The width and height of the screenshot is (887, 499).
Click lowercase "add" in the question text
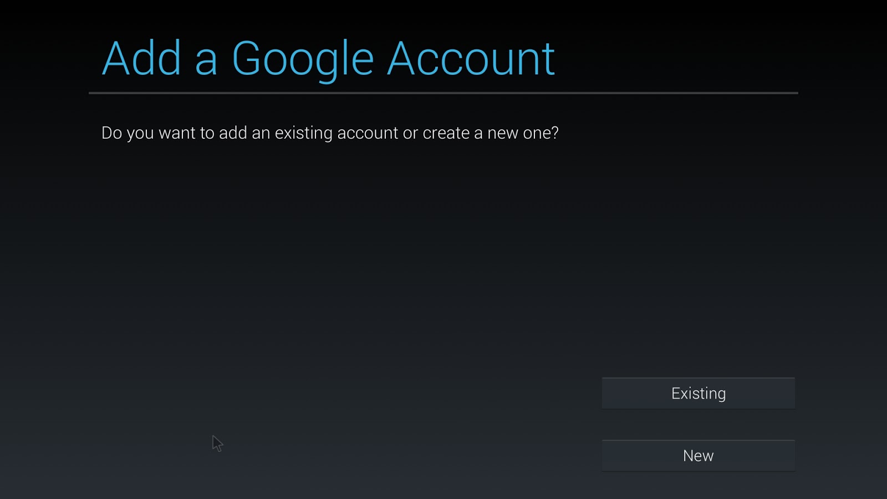(x=233, y=133)
